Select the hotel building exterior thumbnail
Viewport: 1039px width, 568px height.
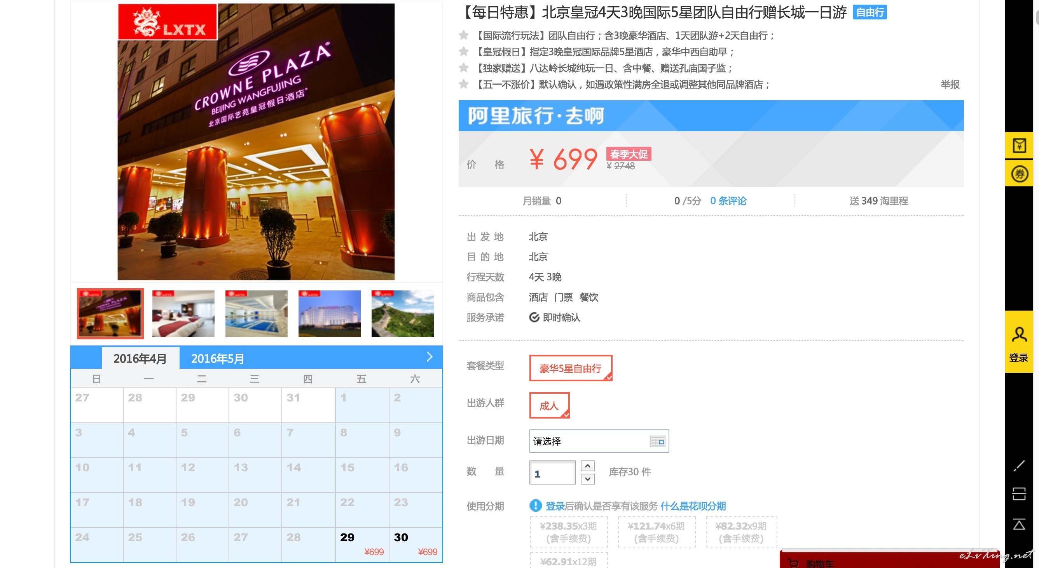pyautogui.click(x=329, y=313)
